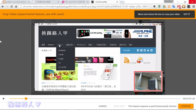The image size is (196, 110).
Task: Play the video preview
Action: coord(4,99)
